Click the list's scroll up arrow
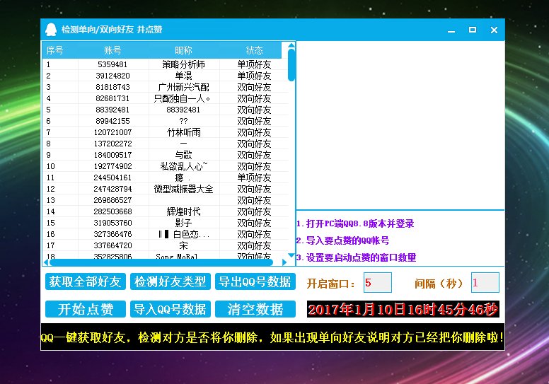Screen dimensions: 549x384 [291, 45]
